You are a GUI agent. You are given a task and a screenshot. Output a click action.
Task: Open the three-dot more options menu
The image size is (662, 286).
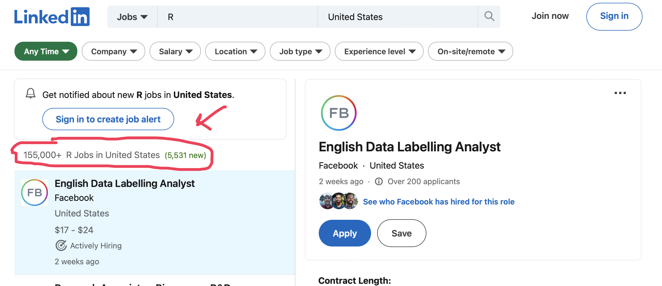coord(620,93)
